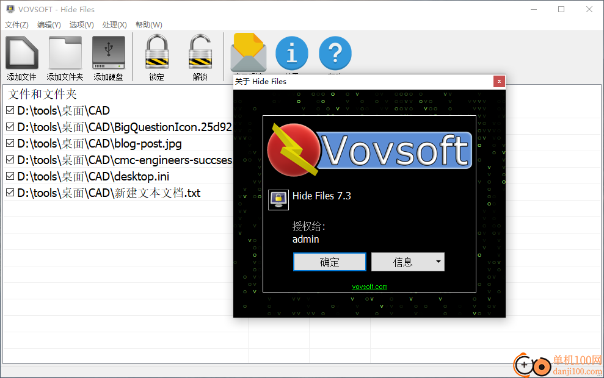Screen dimensions: 604x378
Task: Toggle checkbox for 新建文本文档.txt
Action: [x=10, y=192]
